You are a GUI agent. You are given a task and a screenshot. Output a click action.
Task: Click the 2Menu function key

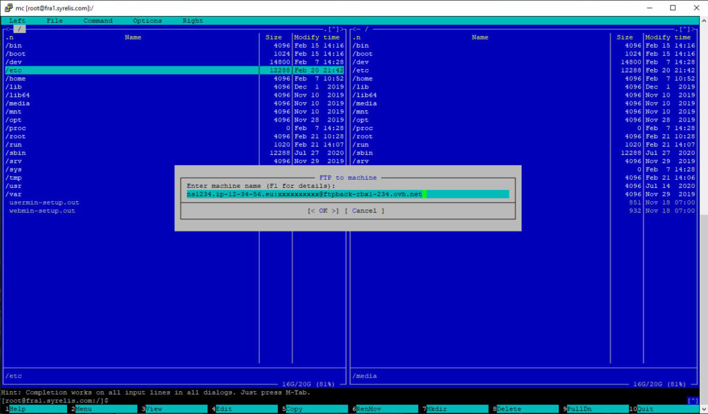click(x=106, y=409)
